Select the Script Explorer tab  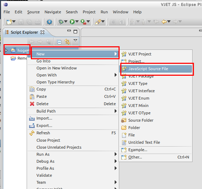24,32
